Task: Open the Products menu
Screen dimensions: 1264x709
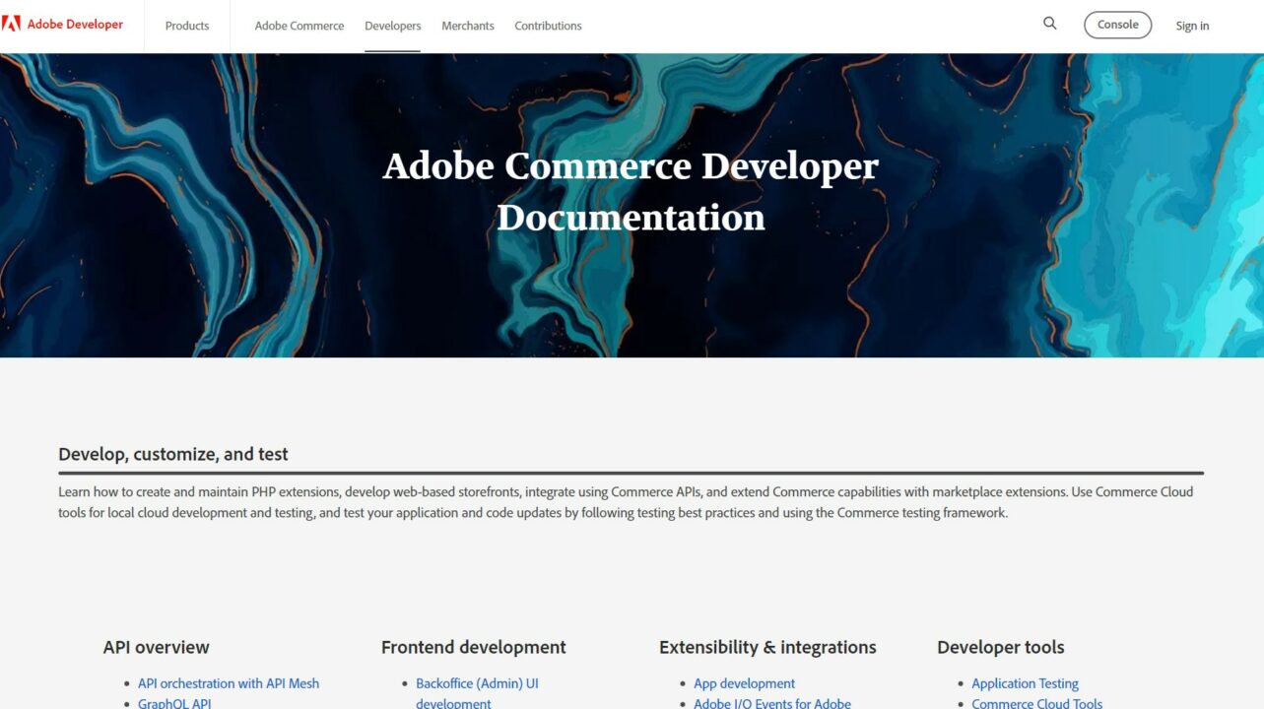Action: point(187,26)
